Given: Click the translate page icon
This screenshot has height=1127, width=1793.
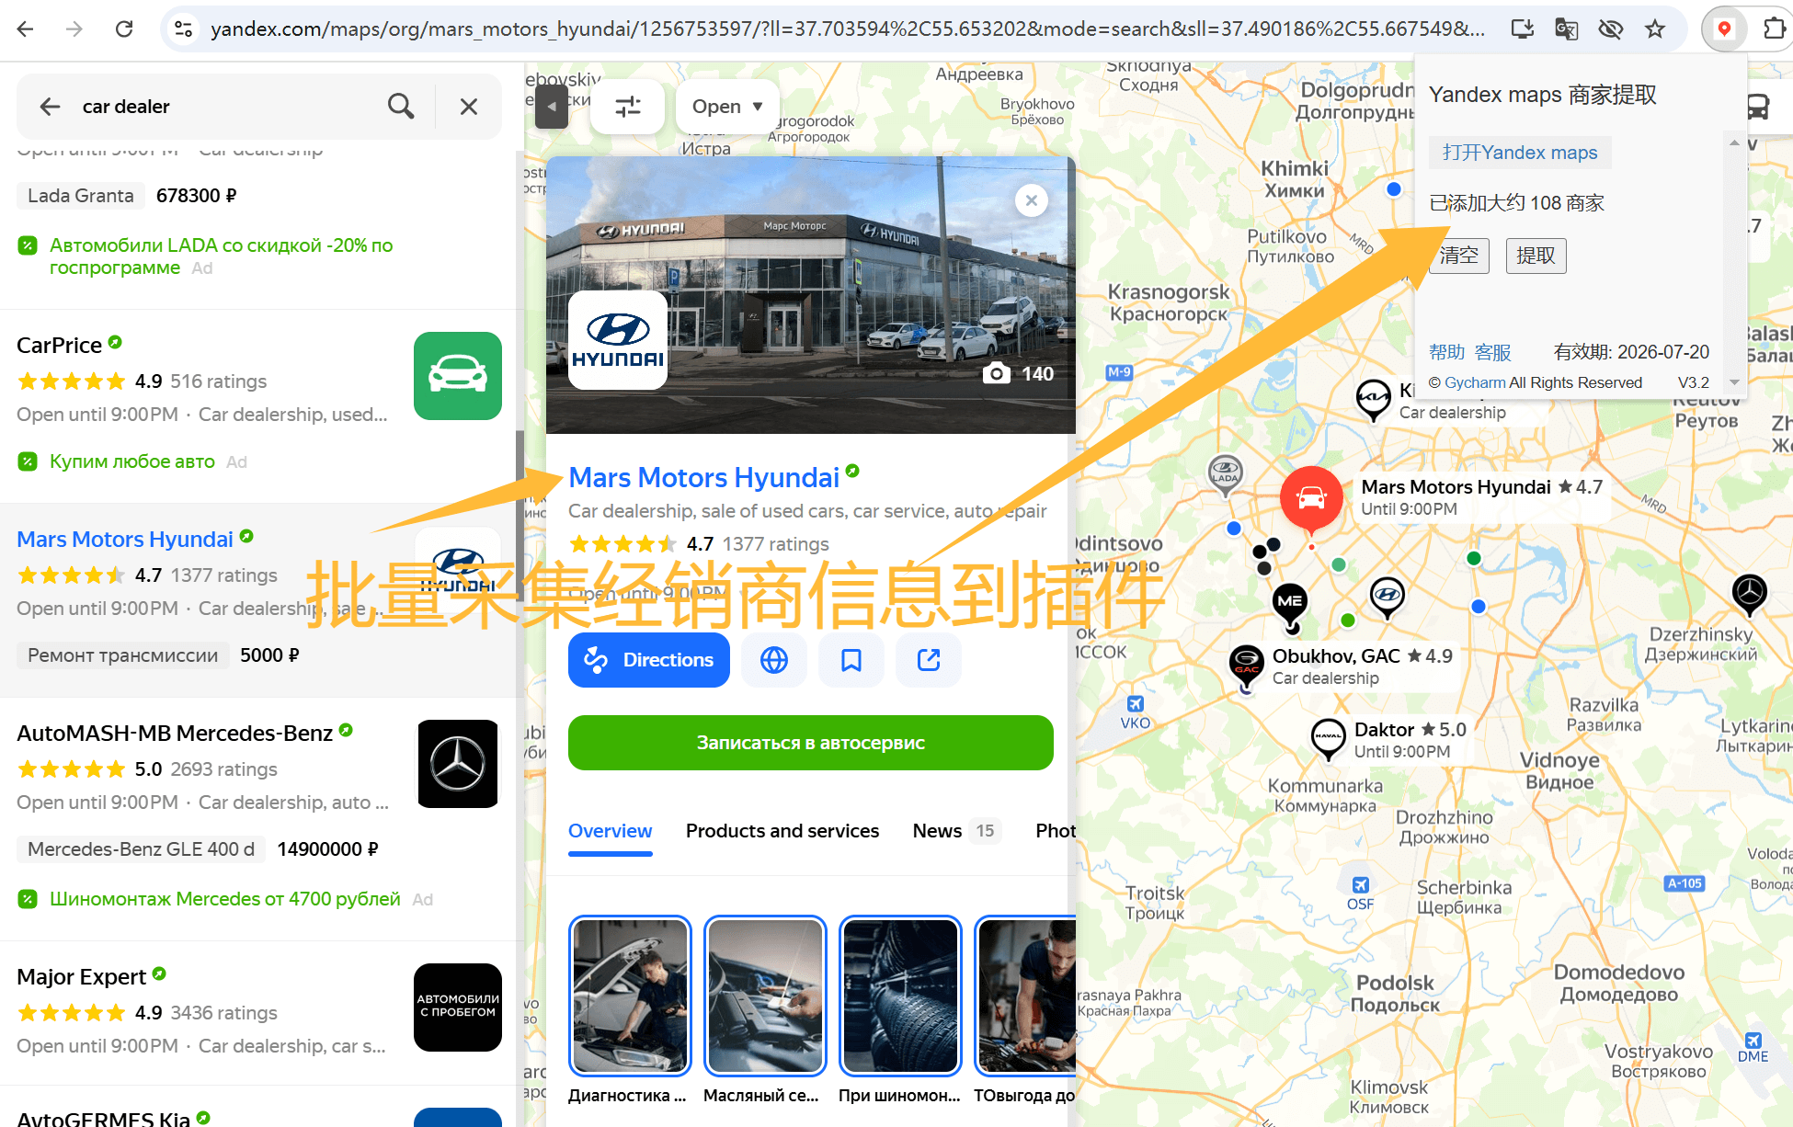Looking at the screenshot, I should (x=1566, y=29).
